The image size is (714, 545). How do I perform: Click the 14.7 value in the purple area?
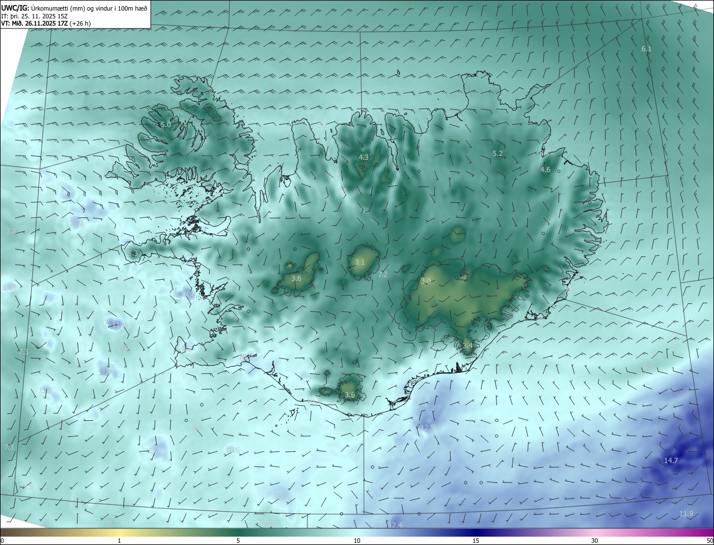(671, 461)
